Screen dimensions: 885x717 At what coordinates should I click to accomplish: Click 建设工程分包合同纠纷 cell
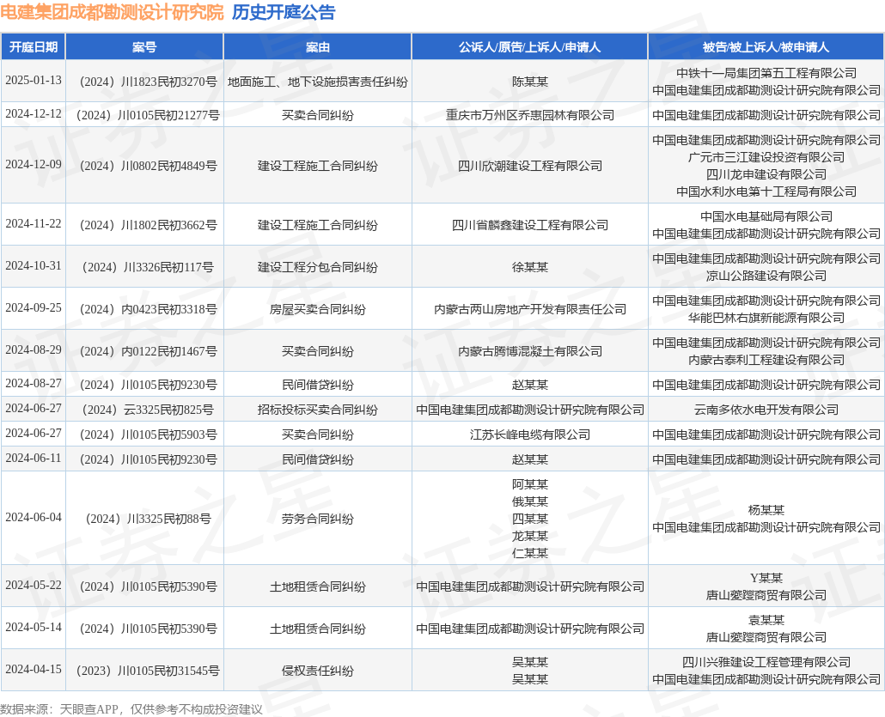click(x=318, y=267)
